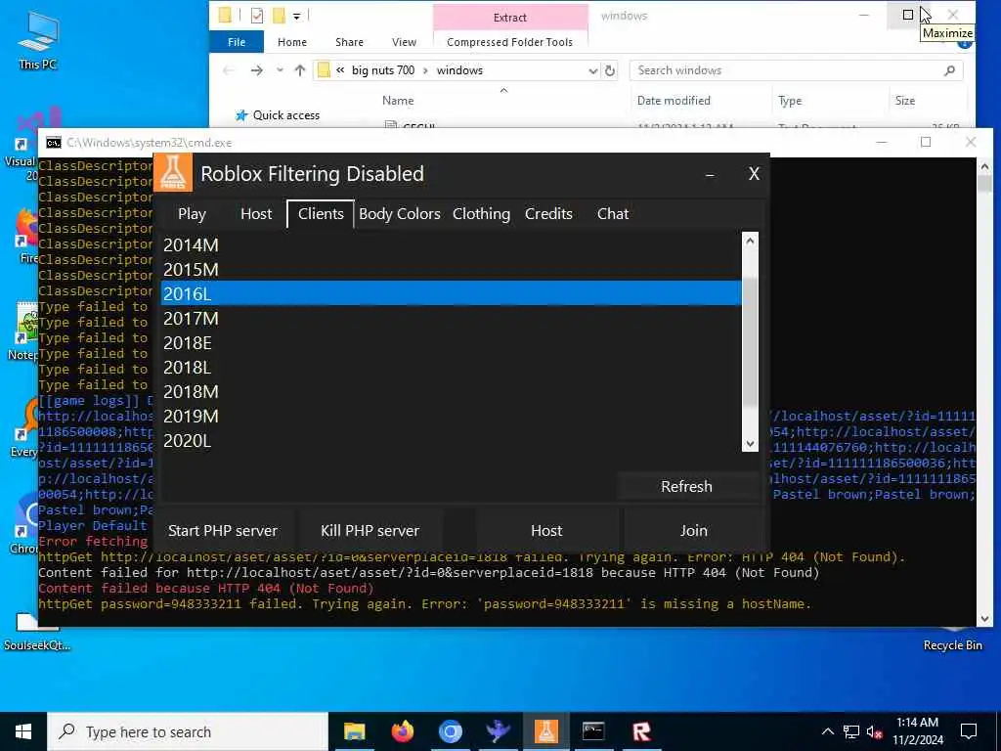The width and height of the screenshot is (1001, 751).
Task: Click the Refresh button
Action: (686, 487)
